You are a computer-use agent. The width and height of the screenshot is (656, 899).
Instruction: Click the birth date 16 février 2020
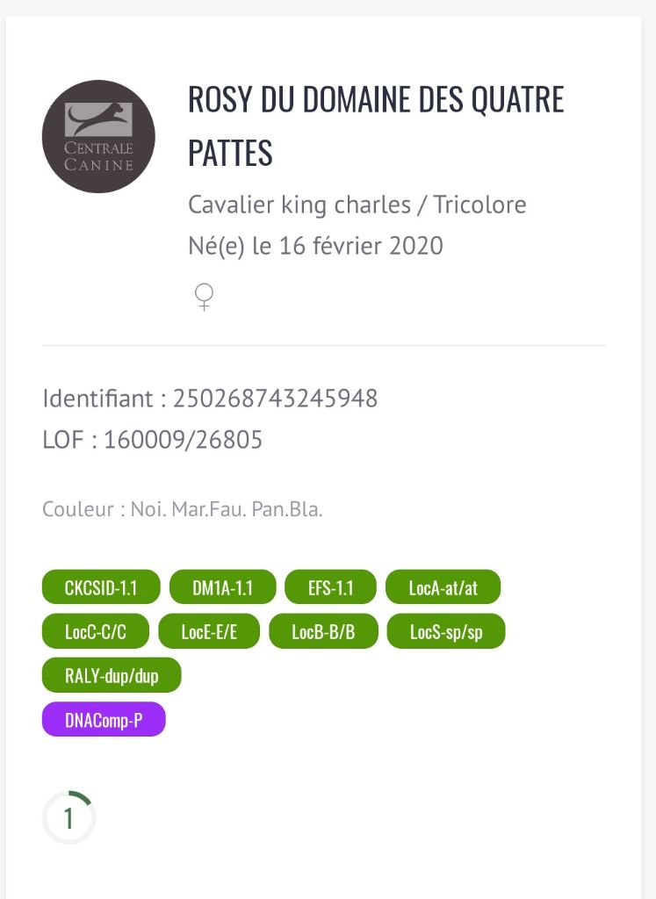[361, 246]
